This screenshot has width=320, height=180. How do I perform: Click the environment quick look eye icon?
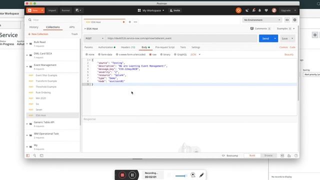click(287, 20)
